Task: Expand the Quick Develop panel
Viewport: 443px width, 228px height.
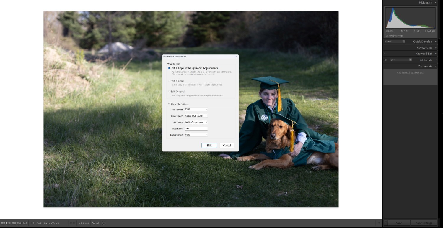Action: pos(423,42)
